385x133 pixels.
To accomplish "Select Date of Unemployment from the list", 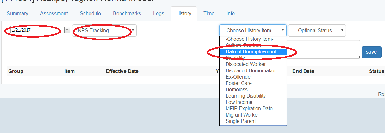I will [251, 52].
